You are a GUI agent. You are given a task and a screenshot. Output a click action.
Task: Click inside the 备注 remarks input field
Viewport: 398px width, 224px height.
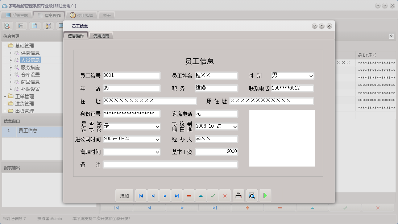coord(170,165)
